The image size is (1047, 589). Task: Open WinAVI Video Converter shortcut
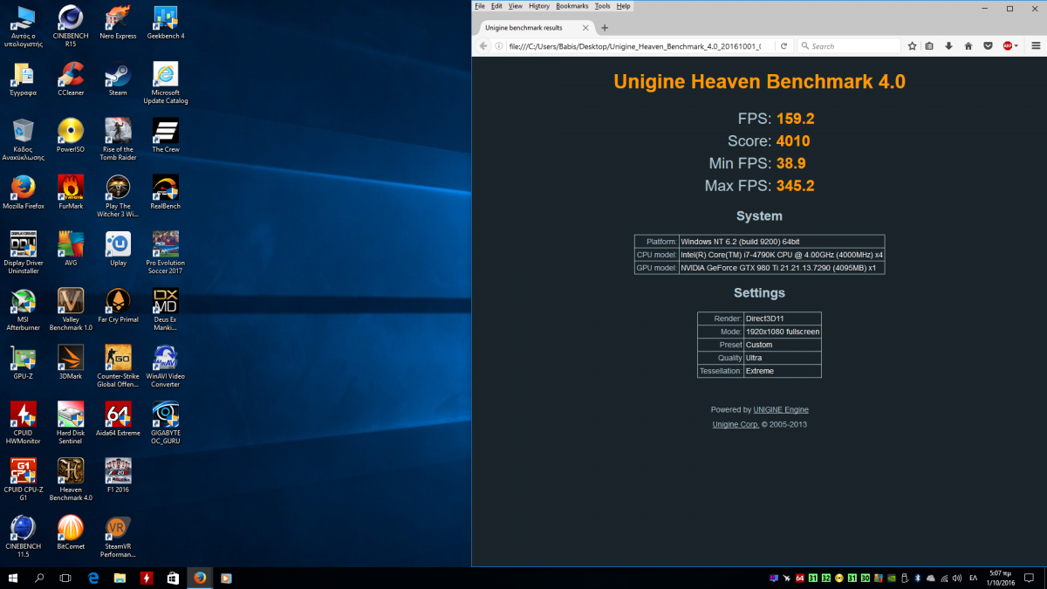166,366
